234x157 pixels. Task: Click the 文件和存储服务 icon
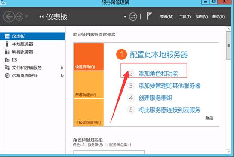coord(7,68)
